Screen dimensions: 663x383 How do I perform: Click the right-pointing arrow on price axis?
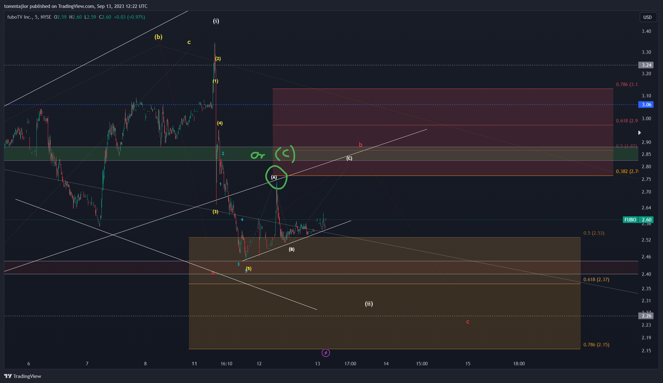640,133
